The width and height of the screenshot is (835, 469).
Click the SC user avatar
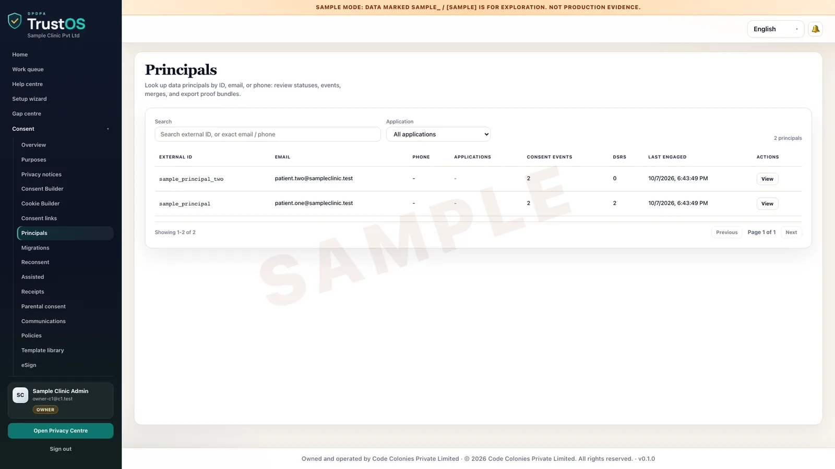click(20, 395)
